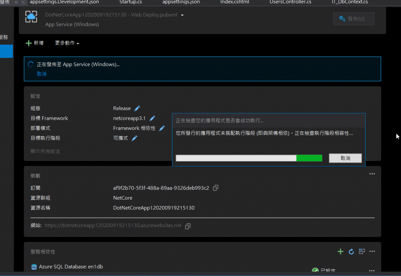Click the Release configuration value
Viewport: 401px width, 276px height.
[x=122, y=108]
